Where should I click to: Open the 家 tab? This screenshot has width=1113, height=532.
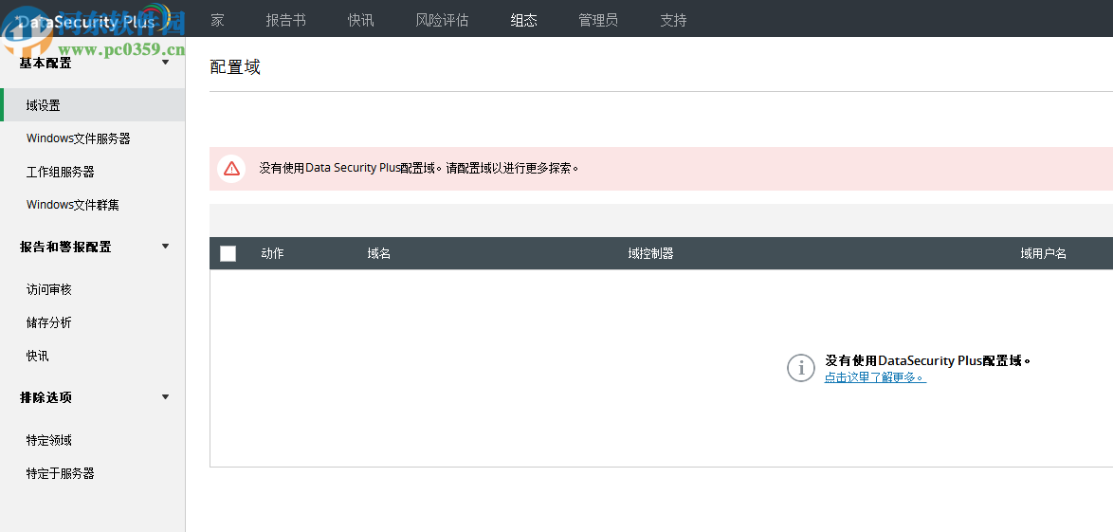217,20
